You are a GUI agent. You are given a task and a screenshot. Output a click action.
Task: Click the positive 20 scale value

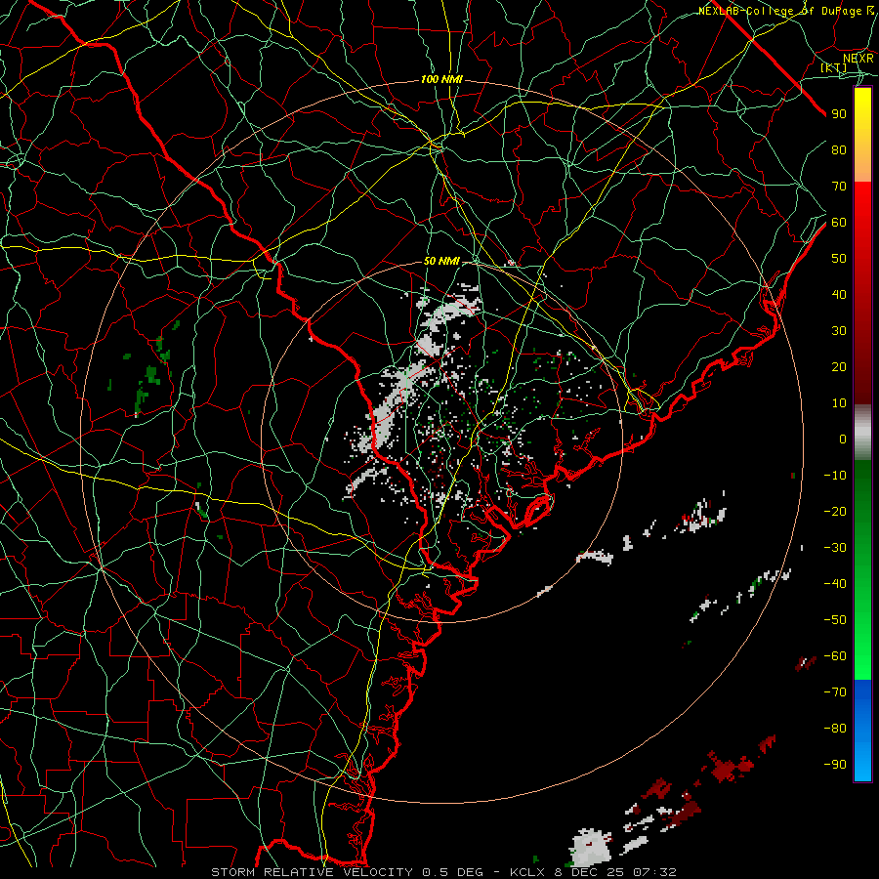pyautogui.click(x=839, y=367)
